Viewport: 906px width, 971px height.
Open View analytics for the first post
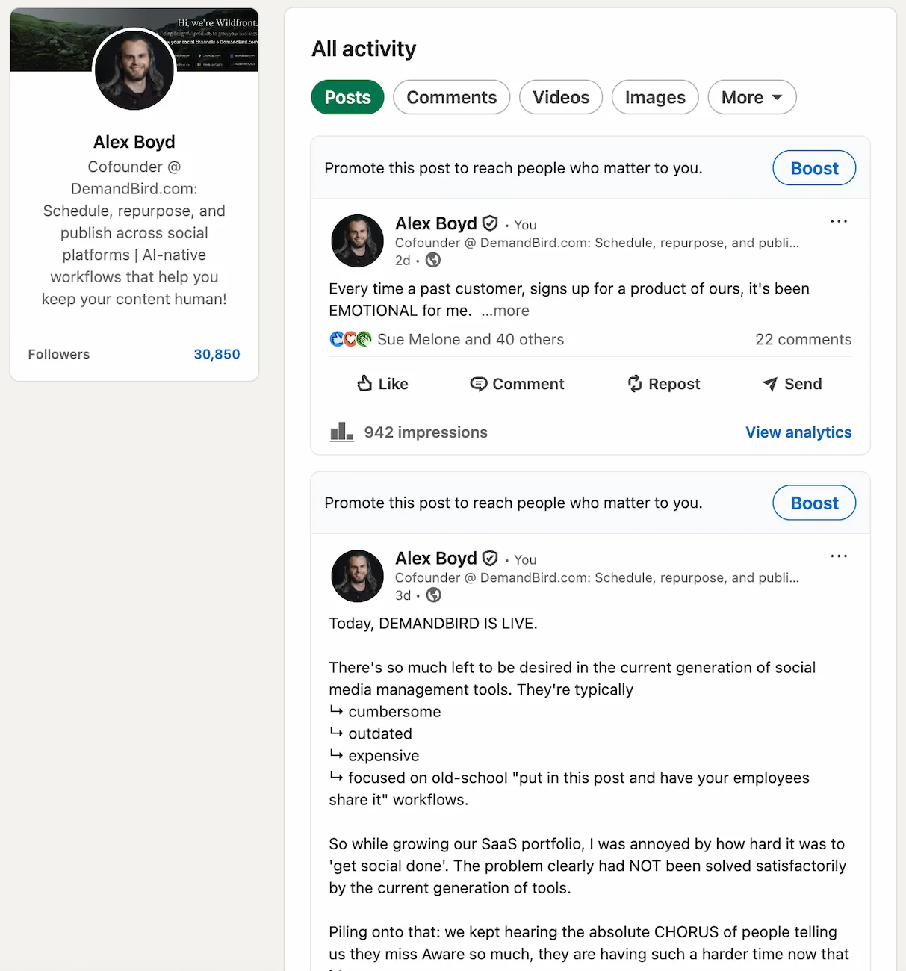798,432
